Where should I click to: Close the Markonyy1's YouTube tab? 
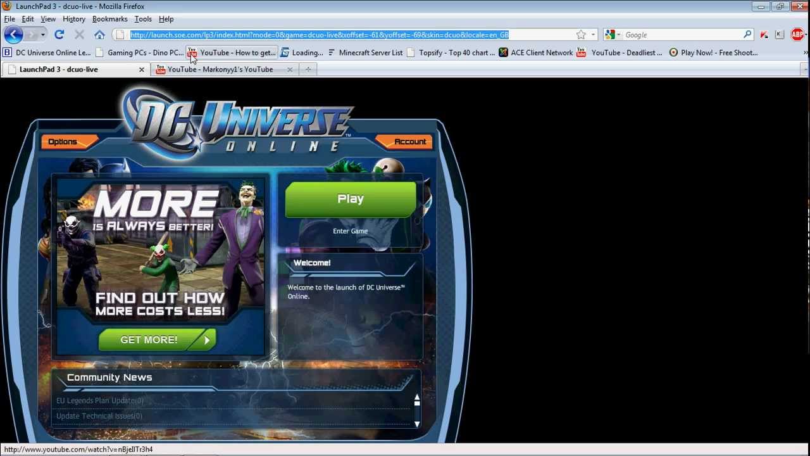click(x=290, y=69)
